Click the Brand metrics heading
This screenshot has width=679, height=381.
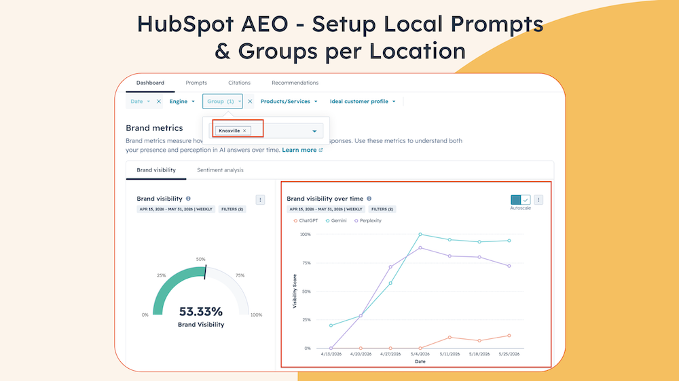[x=154, y=128]
